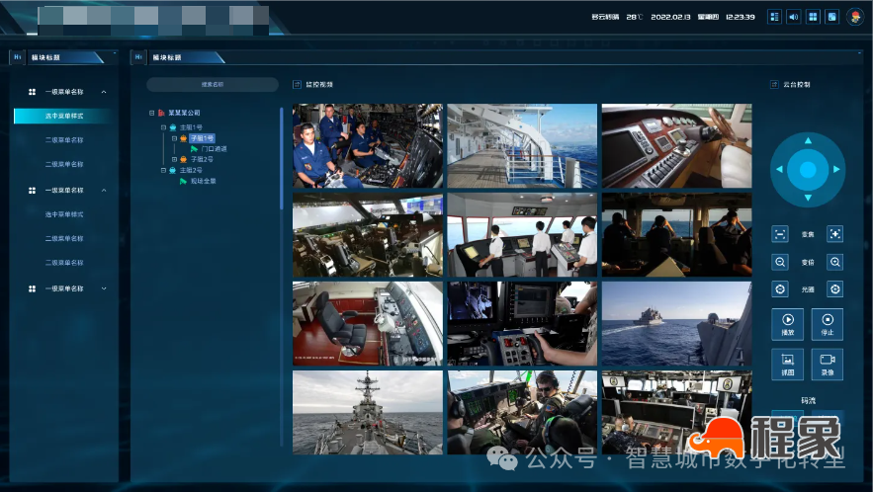Click the zoom in magnifier icon
This screenshot has height=492, width=873.
coord(835,262)
